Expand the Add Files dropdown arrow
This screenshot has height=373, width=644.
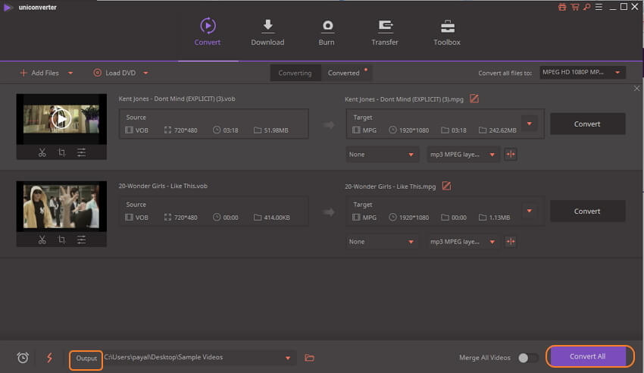[x=70, y=73]
